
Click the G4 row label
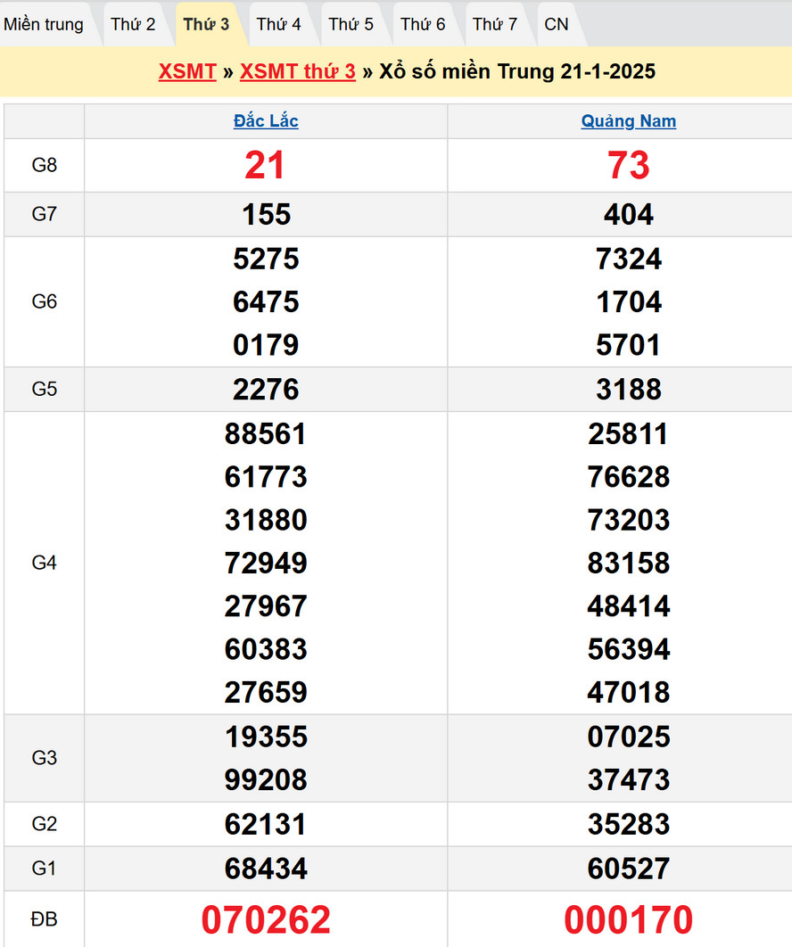[44, 563]
